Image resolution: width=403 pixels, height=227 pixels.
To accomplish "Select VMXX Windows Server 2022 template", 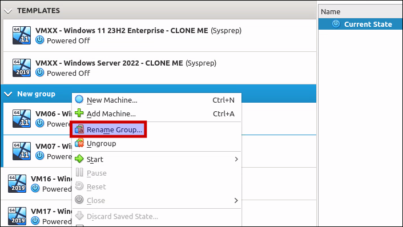I will [160, 68].
